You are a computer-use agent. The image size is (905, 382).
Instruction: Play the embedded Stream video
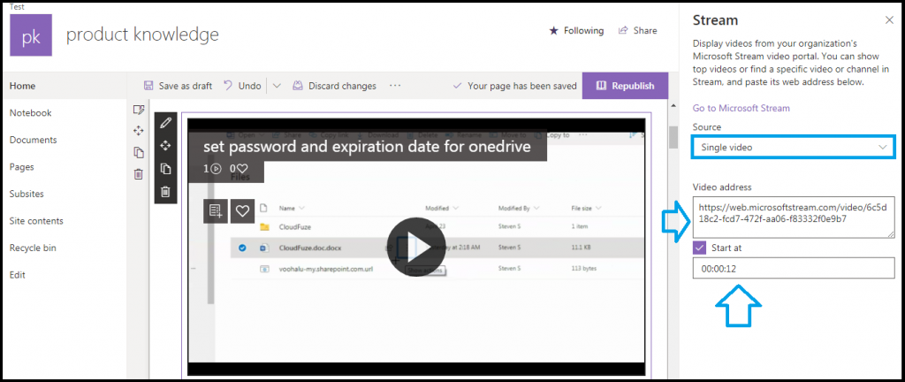coord(416,247)
